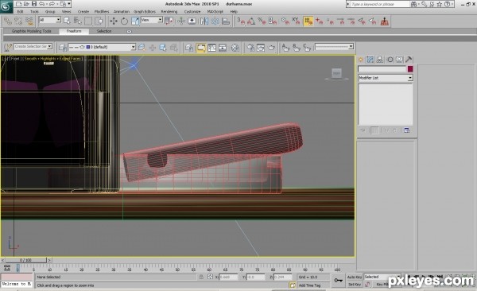Click the Set Key button
The image size is (477, 291).
coord(355,285)
